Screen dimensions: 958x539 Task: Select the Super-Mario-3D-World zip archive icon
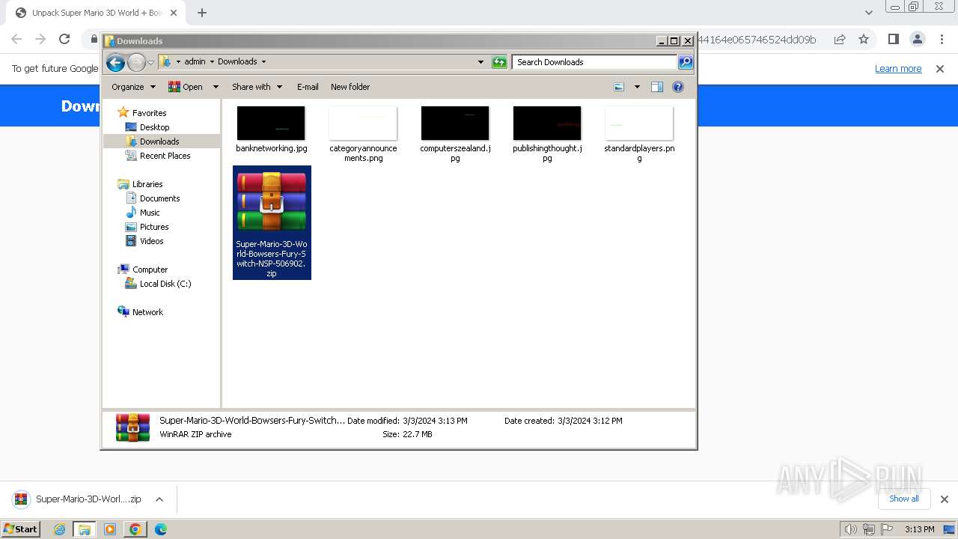click(272, 202)
